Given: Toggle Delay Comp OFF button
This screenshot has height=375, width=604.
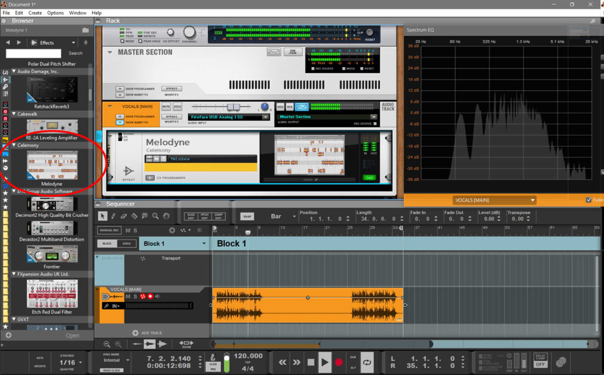Looking at the screenshot, I should pos(540,364).
